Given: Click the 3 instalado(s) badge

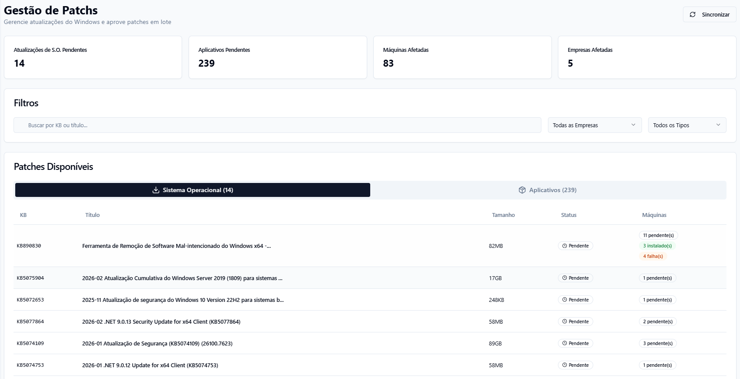Looking at the screenshot, I should tap(658, 246).
